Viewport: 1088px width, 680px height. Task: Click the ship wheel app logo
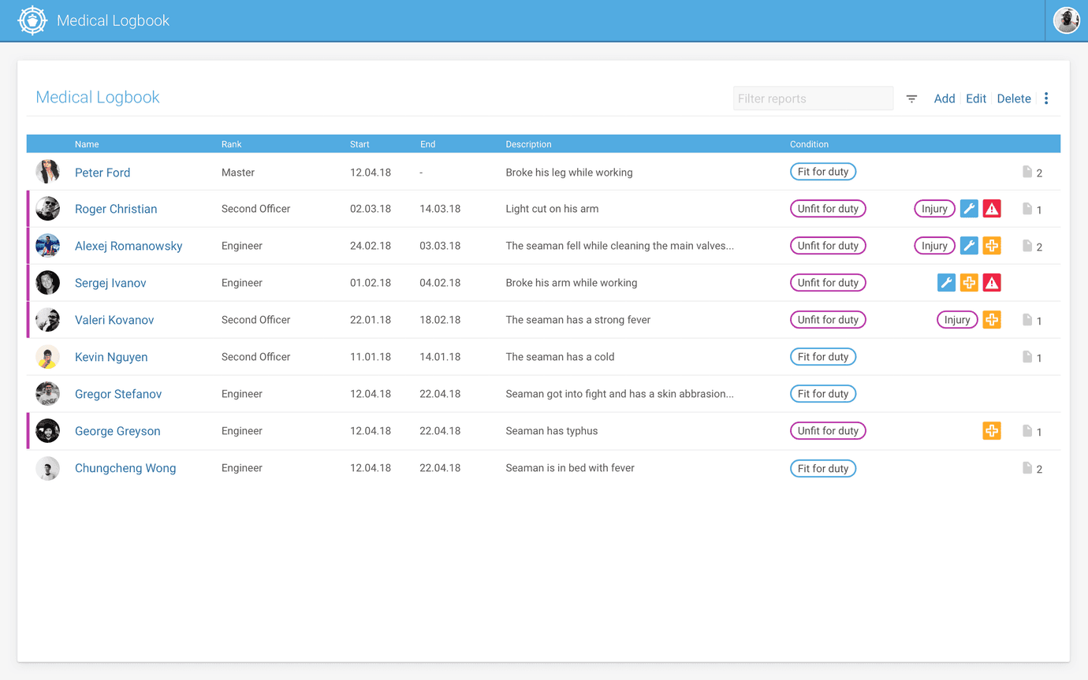(32, 20)
